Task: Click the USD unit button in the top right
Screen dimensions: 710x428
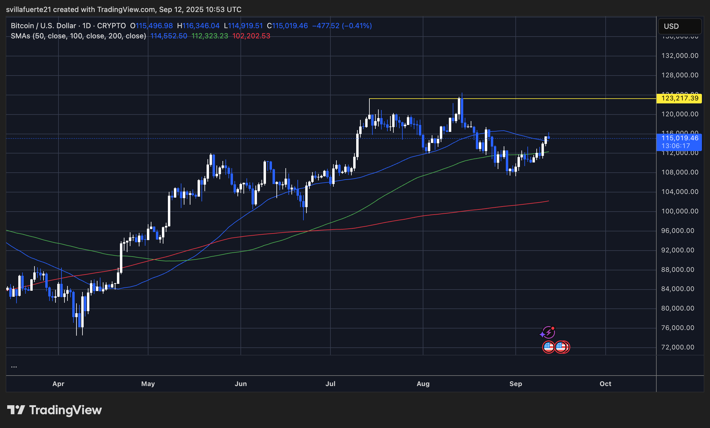Action: tap(679, 26)
